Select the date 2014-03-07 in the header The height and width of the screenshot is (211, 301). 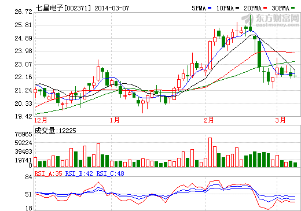click(x=112, y=8)
